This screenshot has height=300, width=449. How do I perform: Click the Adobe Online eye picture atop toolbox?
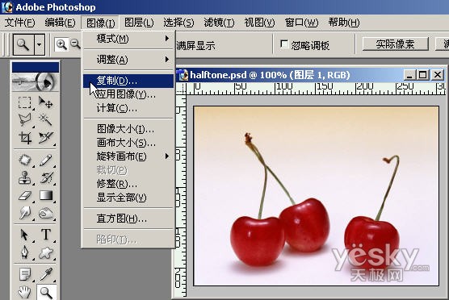36,81
